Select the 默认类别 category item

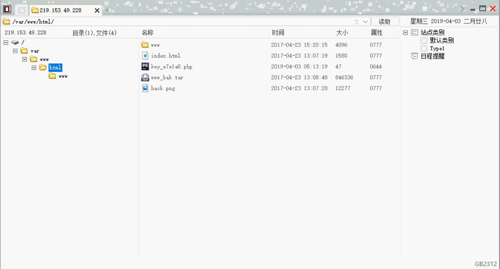tap(442, 41)
